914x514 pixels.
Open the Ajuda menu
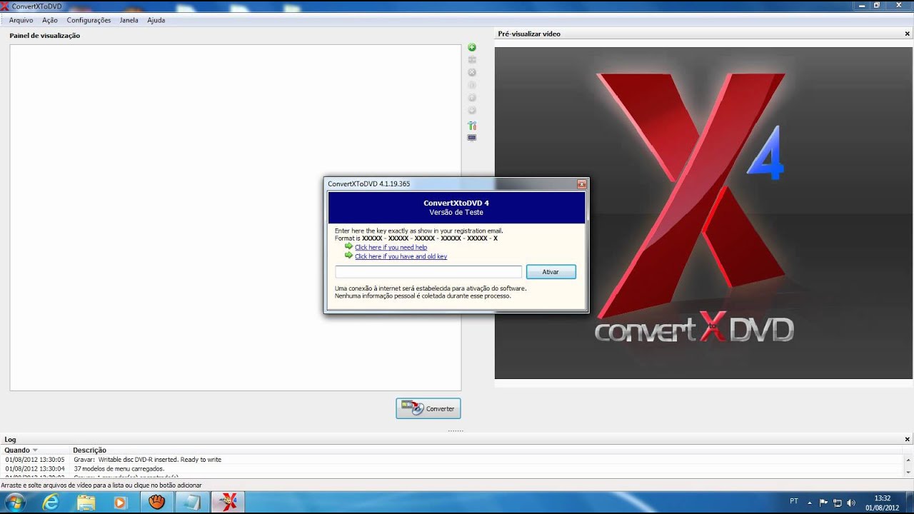coord(156,20)
